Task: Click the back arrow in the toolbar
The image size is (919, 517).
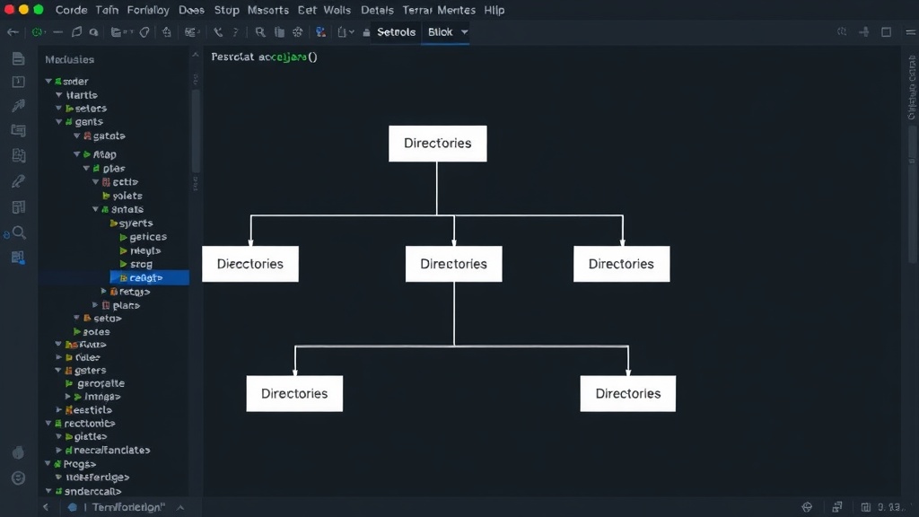Action: [x=13, y=32]
